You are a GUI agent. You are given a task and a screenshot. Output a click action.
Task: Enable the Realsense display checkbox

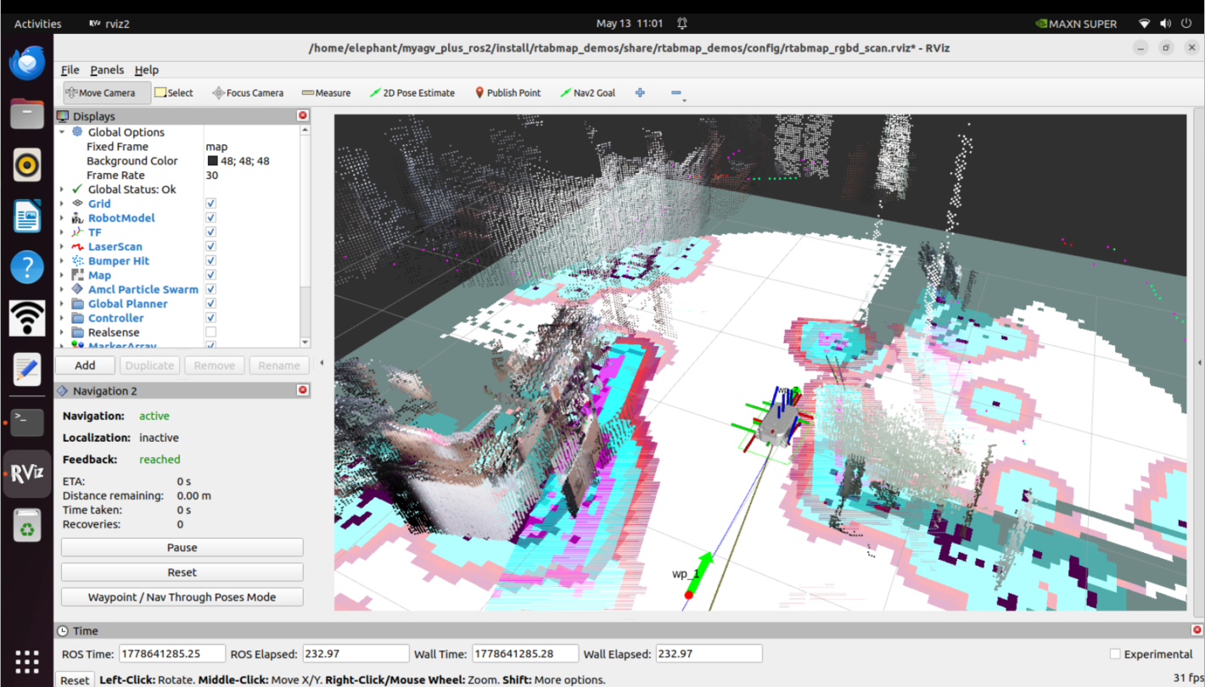click(x=210, y=332)
